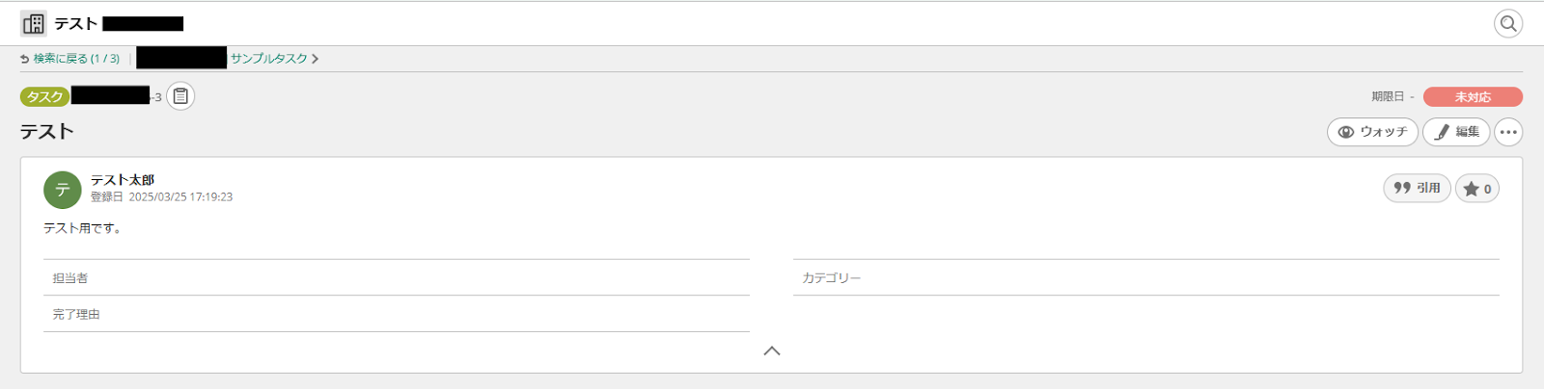Click the 担当者 field row

click(x=396, y=278)
